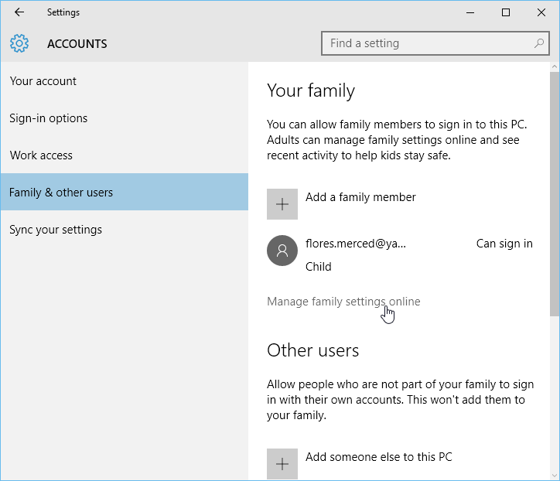Open Your account section
This screenshot has height=481, width=560.
(43, 81)
